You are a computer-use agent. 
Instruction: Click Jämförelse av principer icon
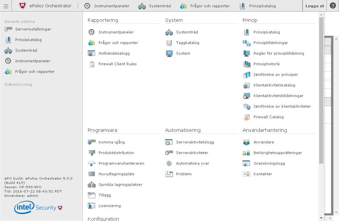(247, 75)
